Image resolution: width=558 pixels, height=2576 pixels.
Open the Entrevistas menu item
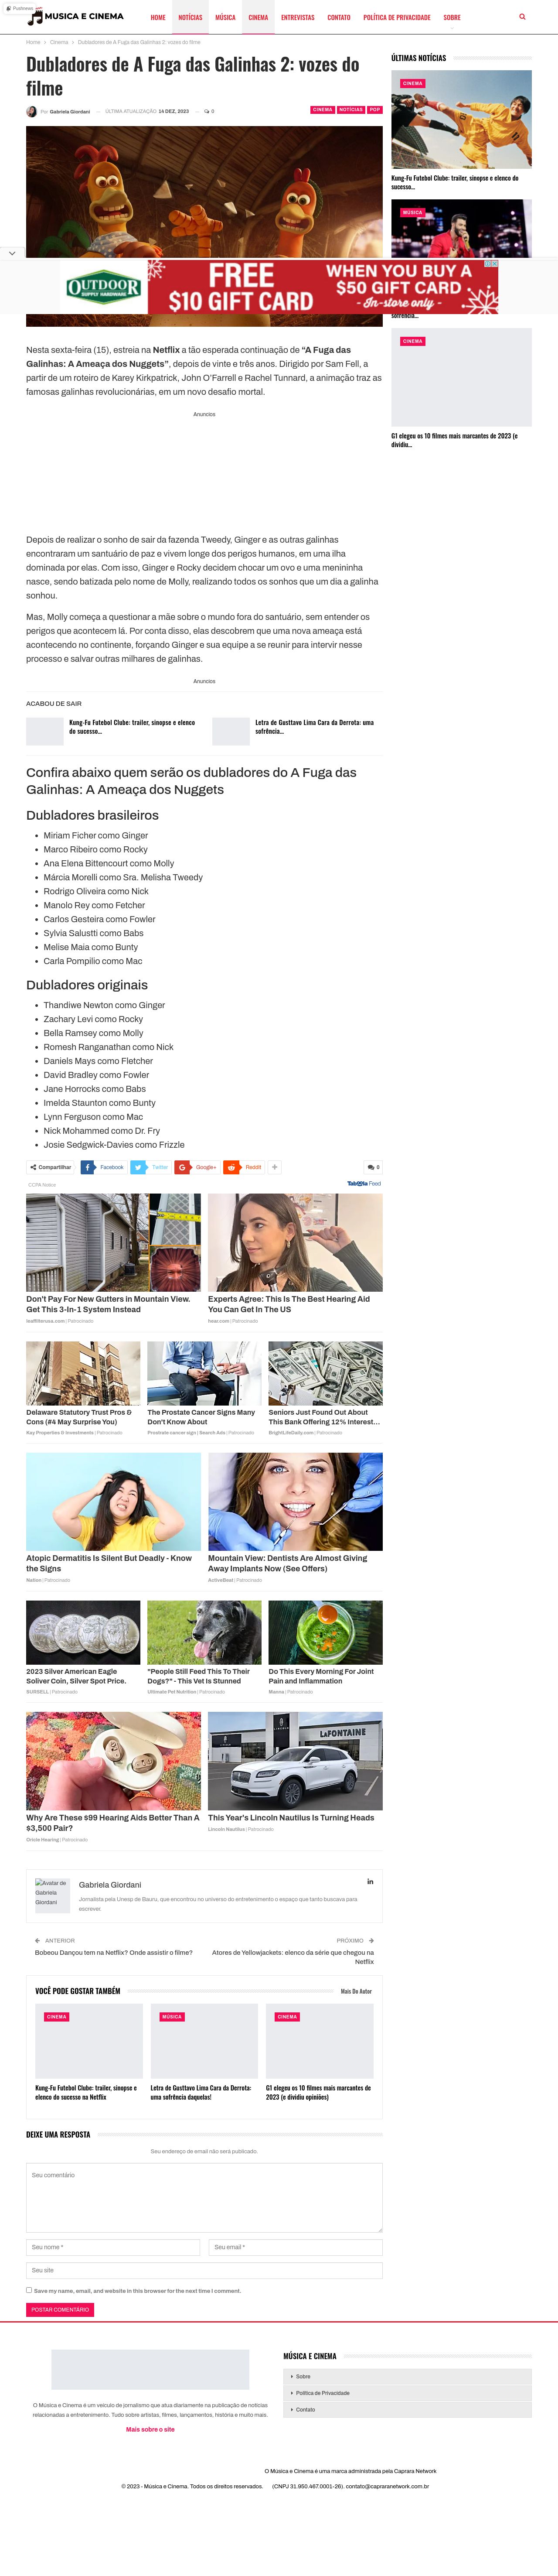click(x=297, y=17)
